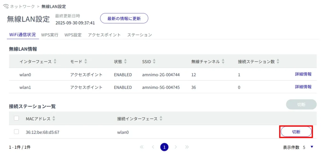Click the 最新の情報に更新 button

(x=124, y=18)
